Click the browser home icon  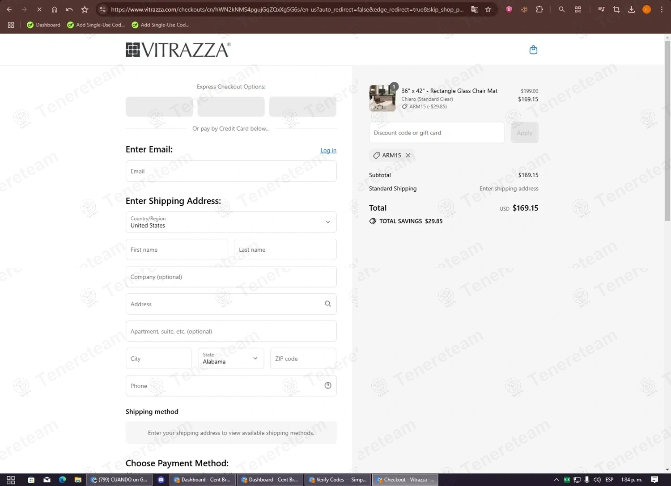pos(54,9)
